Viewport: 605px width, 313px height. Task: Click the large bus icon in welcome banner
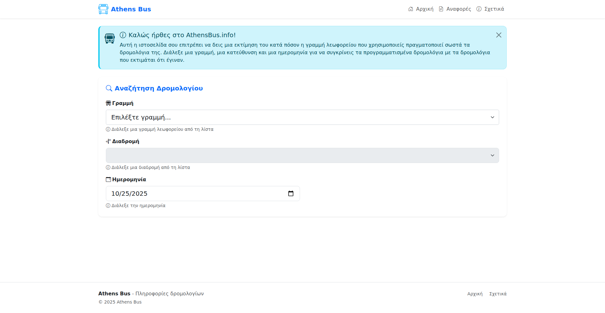(x=110, y=38)
